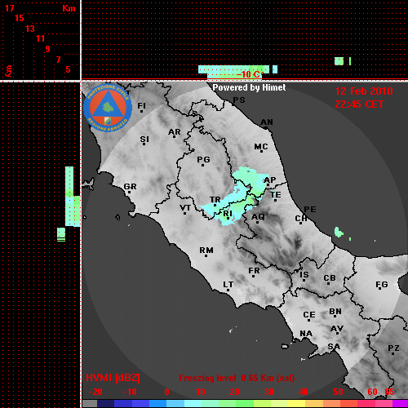Click the '0' dBZ scale value

(x=166, y=392)
